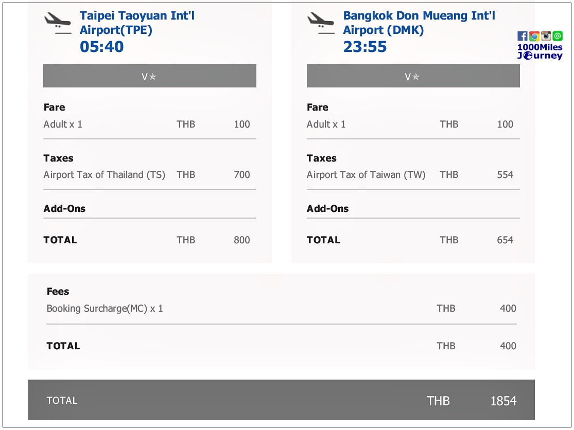Click the Booking Surcharge(MC) x 1 row
Screen dimensions: 574x430
(x=281, y=309)
